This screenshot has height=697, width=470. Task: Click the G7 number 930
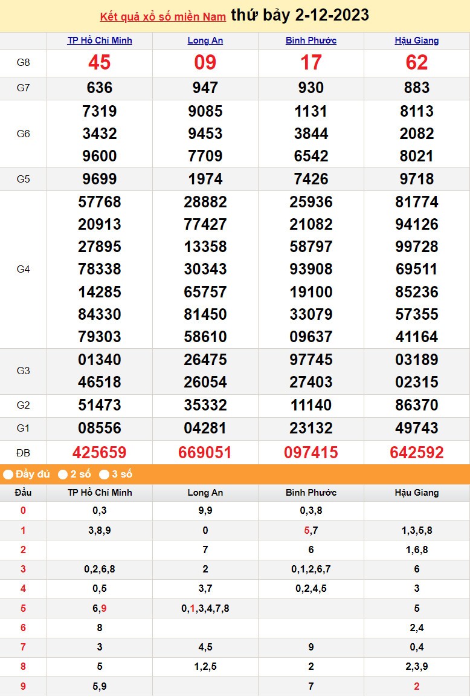tap(311, 88)
